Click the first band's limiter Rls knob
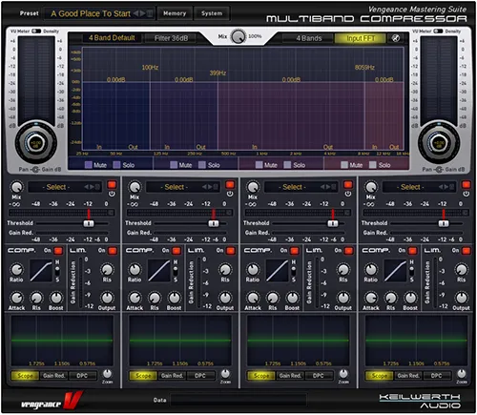 pos(107,270)
